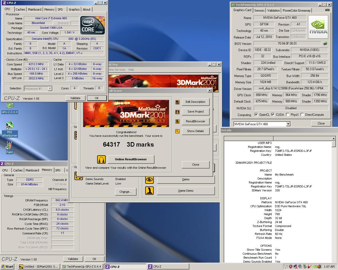Click the Intel Core i7 logo in CPU-Z

[92, 25]
